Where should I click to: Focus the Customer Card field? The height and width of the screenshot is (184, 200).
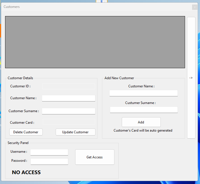(x=69, y=122)
